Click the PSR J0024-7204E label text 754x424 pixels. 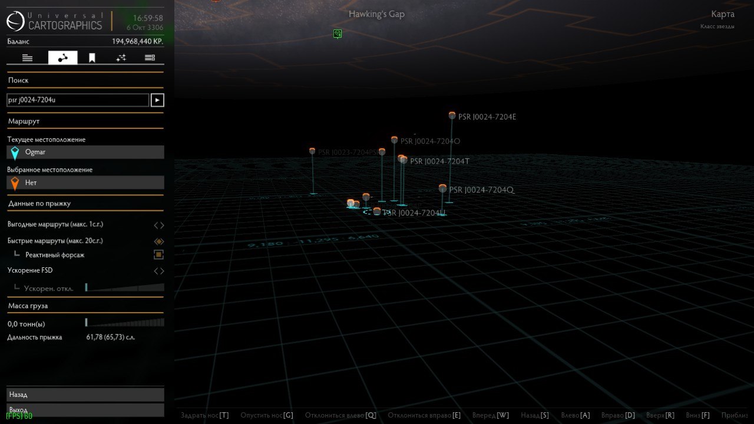487,117
